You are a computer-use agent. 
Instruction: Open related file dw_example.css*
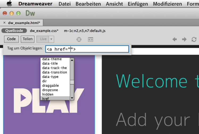(44, 31)
